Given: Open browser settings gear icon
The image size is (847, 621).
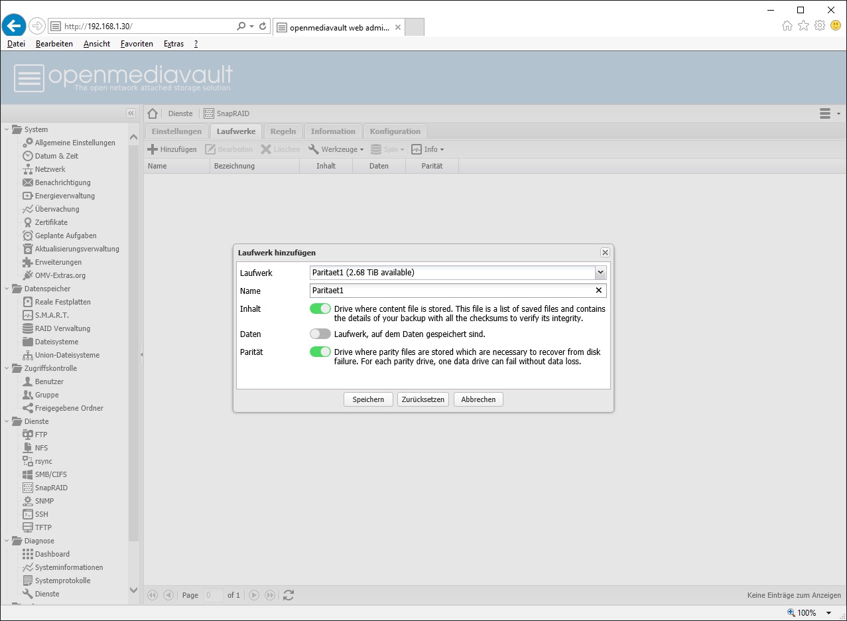Looking at the screenshot, I should 820,26.
